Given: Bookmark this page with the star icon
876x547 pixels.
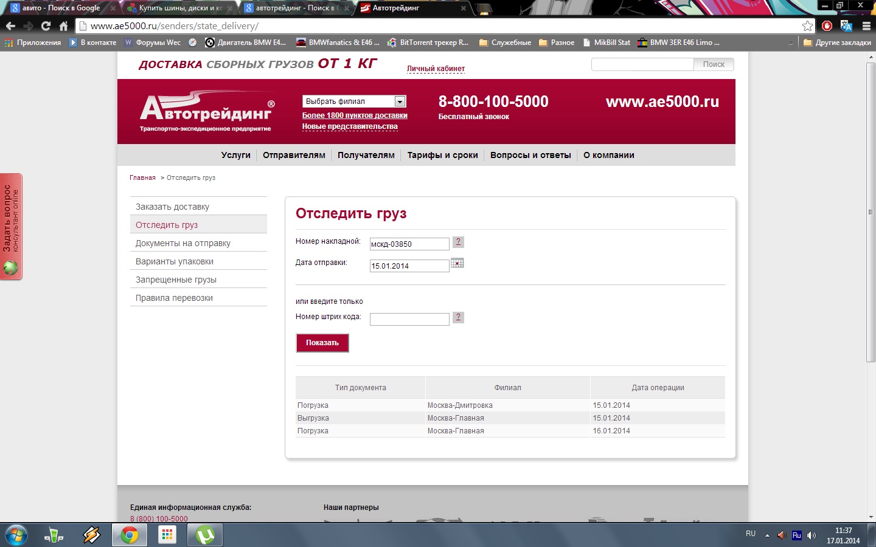Looking at the screenshot, I should point(807,26).
